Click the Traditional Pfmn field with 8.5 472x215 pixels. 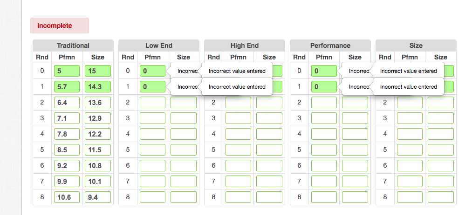pos(67,150)
